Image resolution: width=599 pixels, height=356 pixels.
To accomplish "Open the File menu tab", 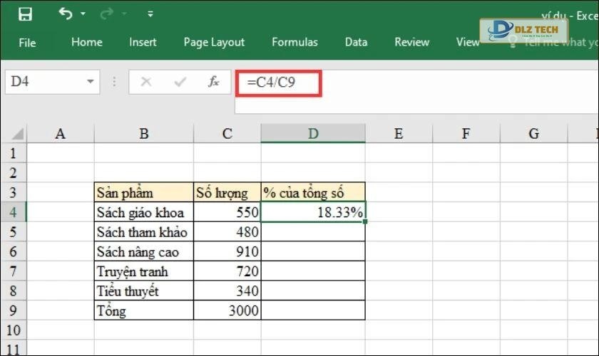I will (x=27, y=43).
